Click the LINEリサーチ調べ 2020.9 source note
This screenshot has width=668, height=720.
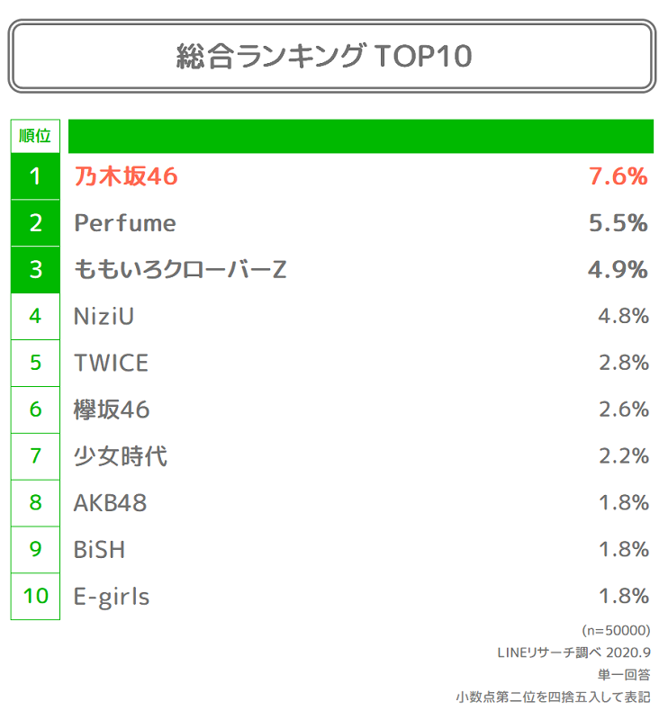click(x=573, y=652)
